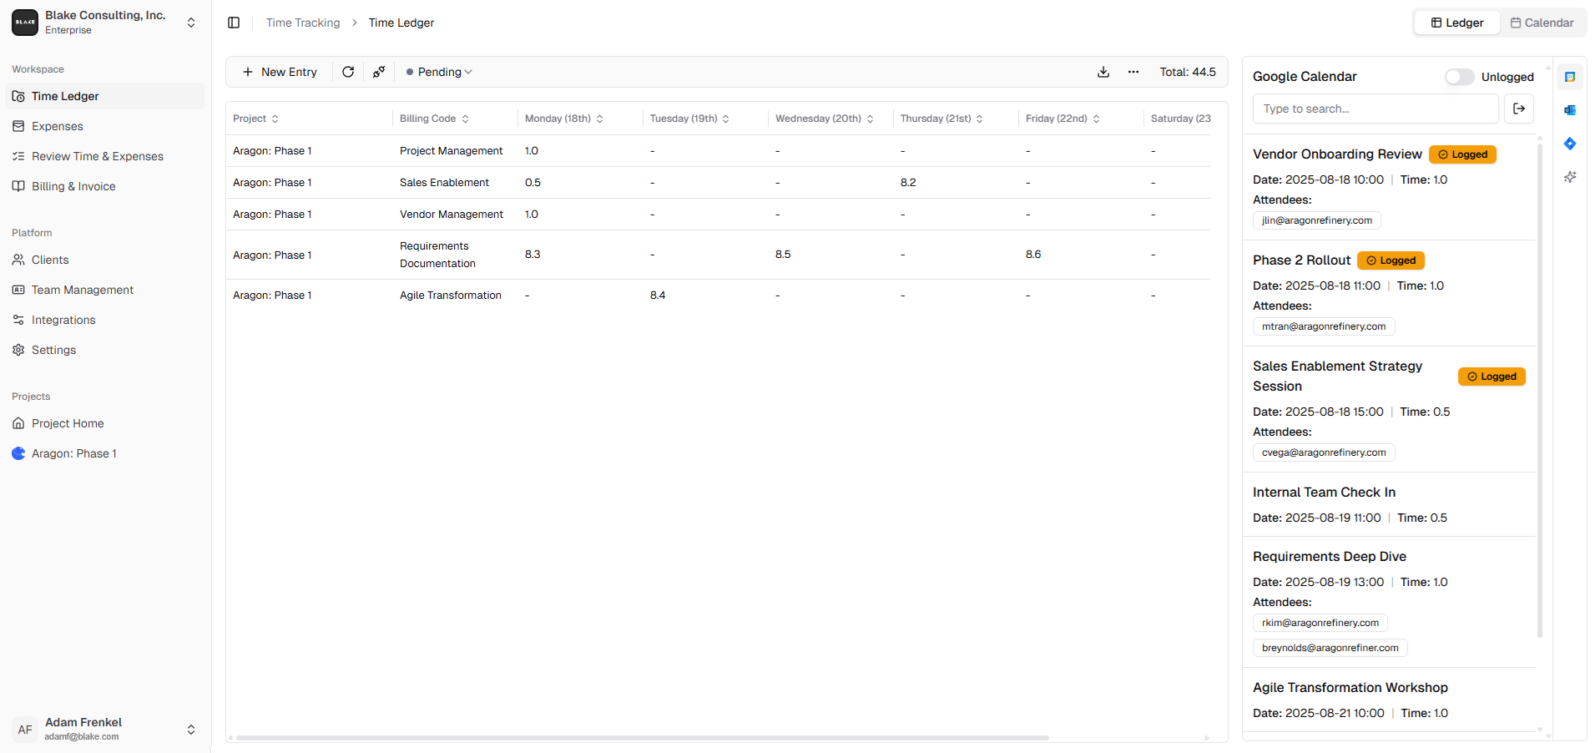Expand Adam Frenkel account menu

click(191, 730)
